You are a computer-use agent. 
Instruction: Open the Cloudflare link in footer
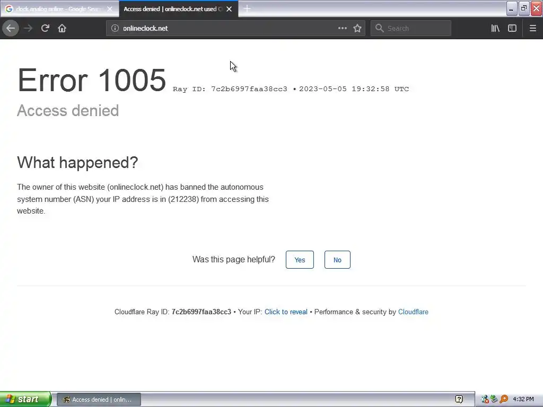(413, 312)
